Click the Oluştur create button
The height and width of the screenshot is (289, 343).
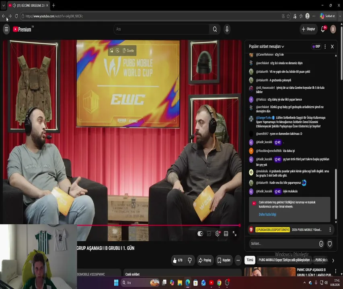point(308,29)
